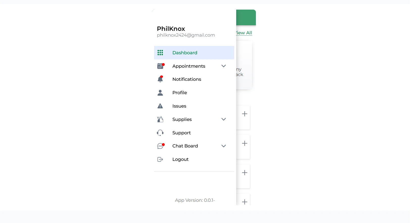This screenshot has width=410, height=223.
Task: Click the Dashboard grid icon
Action: (x=160, y=53)
